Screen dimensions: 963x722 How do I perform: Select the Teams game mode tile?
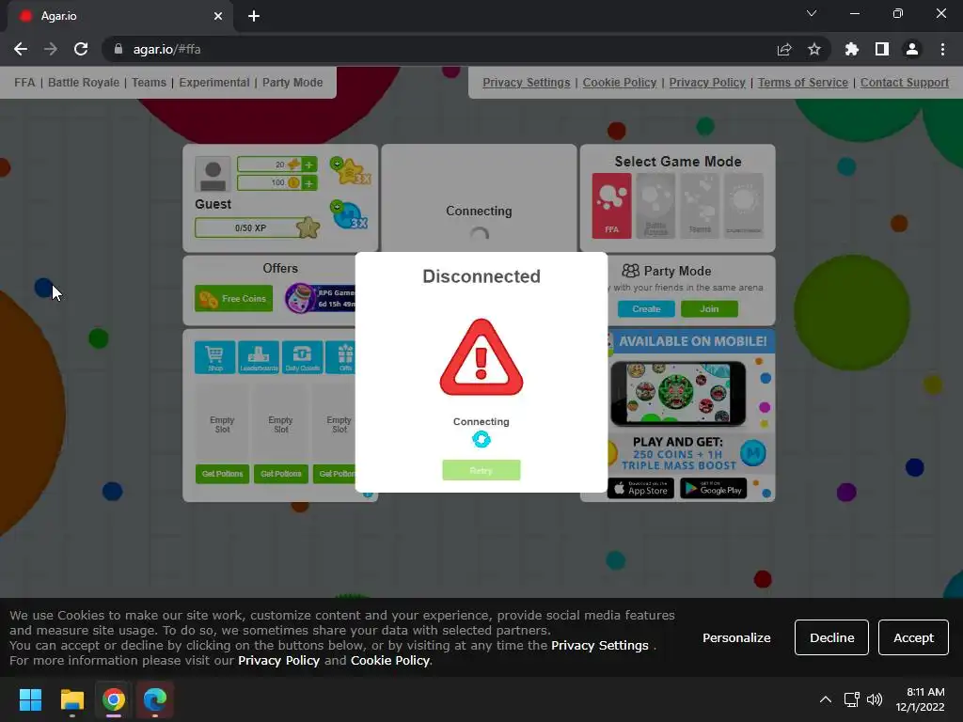pos(700,205)
